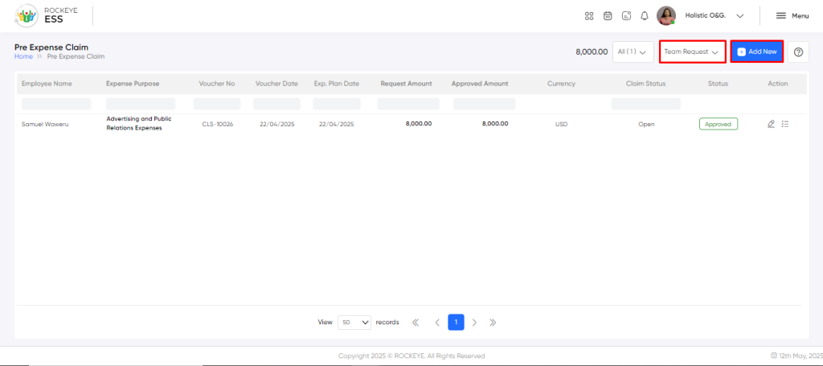Jump to the last page using double arrow

[x=493, y=323]
